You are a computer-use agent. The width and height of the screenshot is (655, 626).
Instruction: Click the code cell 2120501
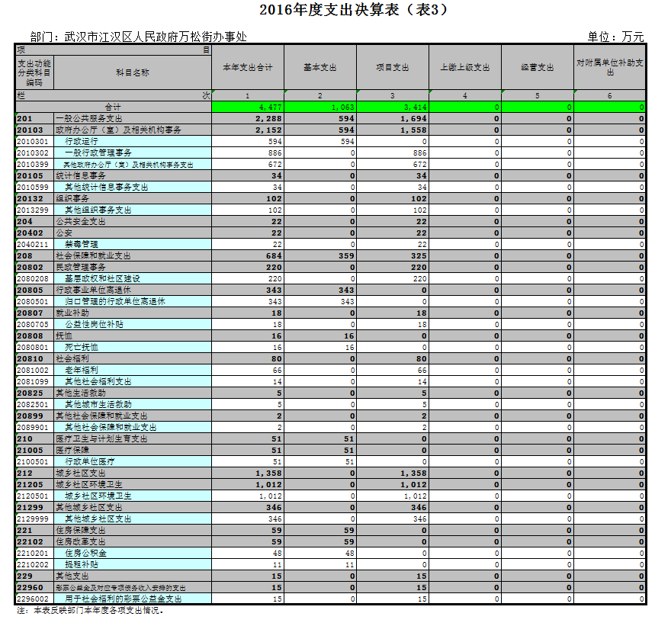point(34,496)
